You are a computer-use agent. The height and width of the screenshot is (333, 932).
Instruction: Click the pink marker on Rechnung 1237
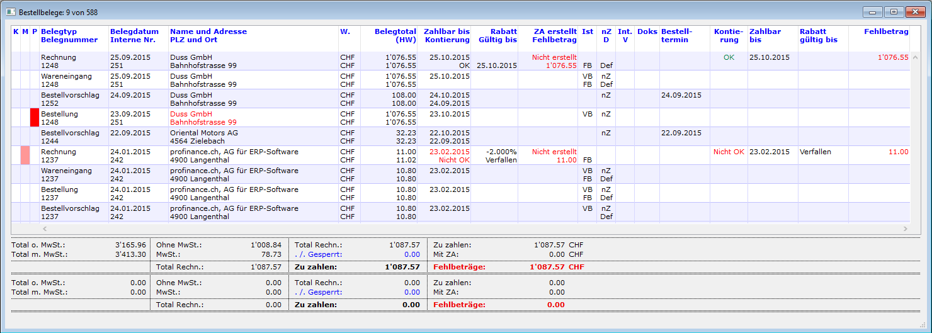(x=25, y=155)
